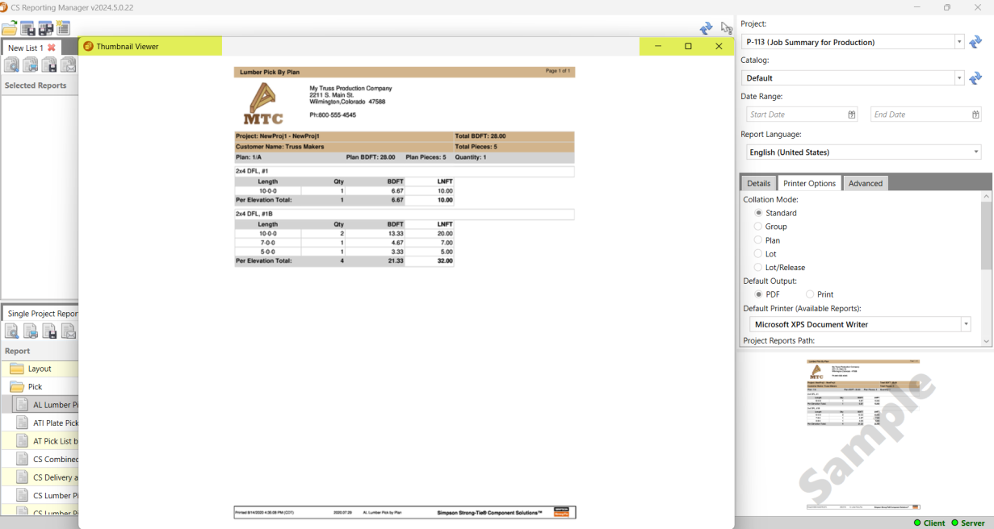Print selected reports using printer icon under New List 1
The height and width of the screenshot is (529, 994).
[31, 65]
